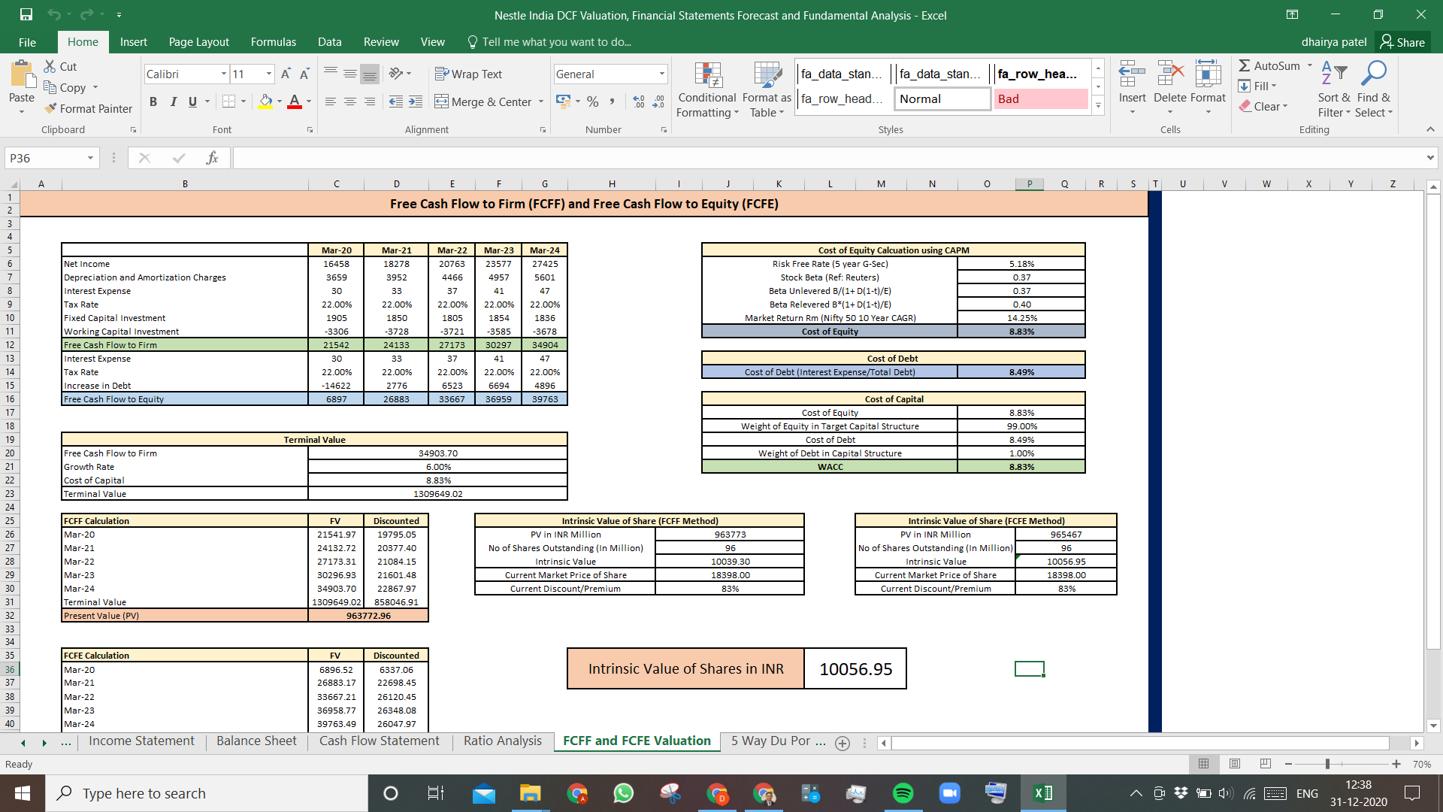Toggle Underline formatting
Viewport: 1443px width, 812px height.
tap(192, 101)
